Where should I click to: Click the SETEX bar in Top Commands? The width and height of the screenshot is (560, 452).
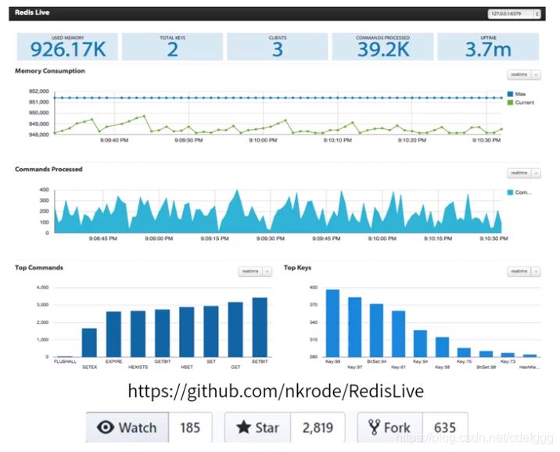point(89,343)
